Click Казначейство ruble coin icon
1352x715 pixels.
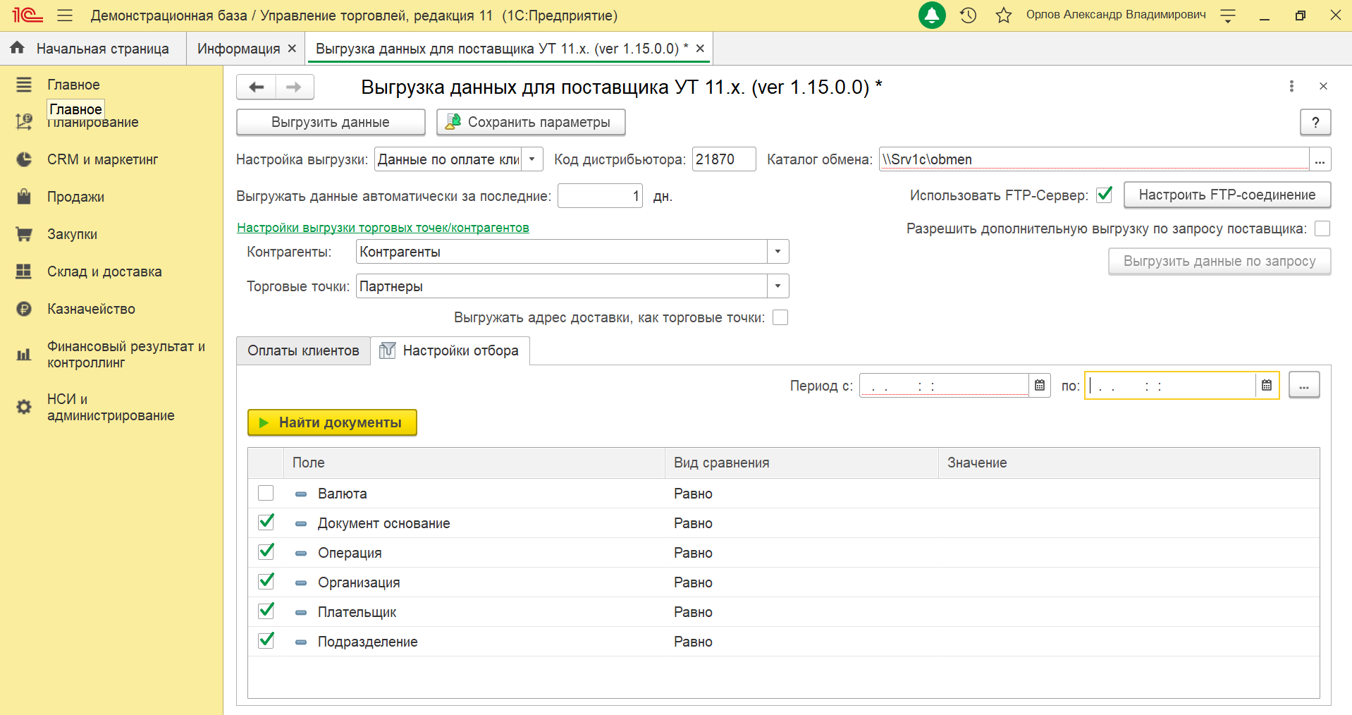(24, 309)
